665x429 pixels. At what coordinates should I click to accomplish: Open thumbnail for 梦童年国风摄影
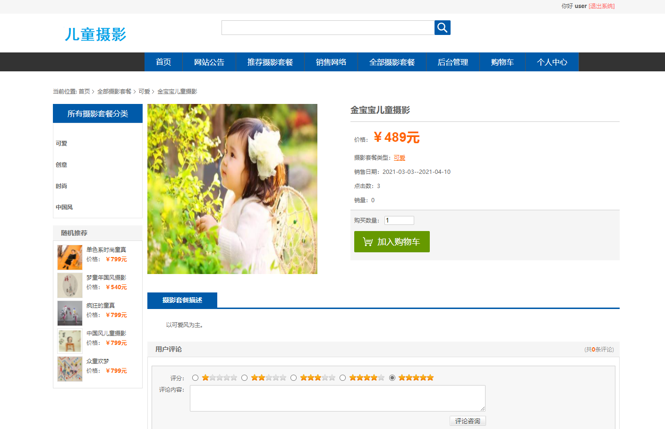coord(70,285)
